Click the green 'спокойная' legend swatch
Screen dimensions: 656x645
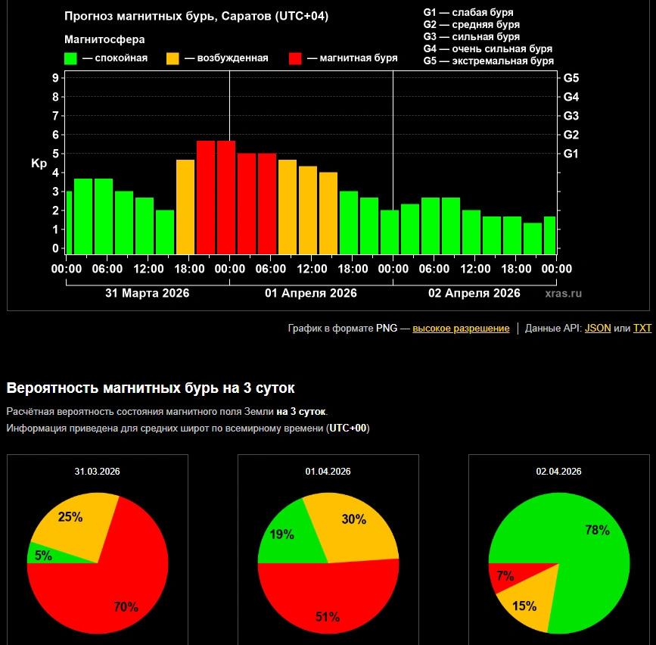coord(71,58)
